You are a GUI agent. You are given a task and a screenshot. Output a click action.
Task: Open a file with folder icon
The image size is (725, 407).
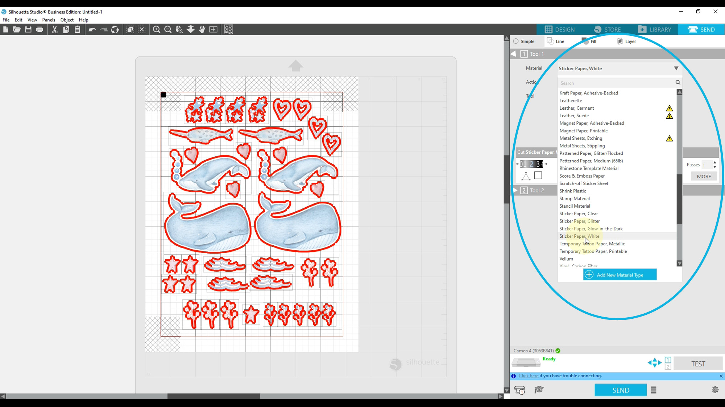point(17,30)
